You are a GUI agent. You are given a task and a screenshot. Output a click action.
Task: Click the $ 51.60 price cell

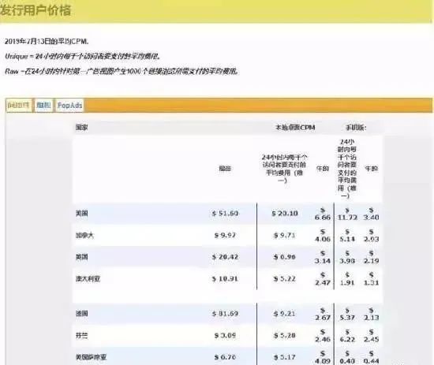pyautogui.click(x=225, y=214)
